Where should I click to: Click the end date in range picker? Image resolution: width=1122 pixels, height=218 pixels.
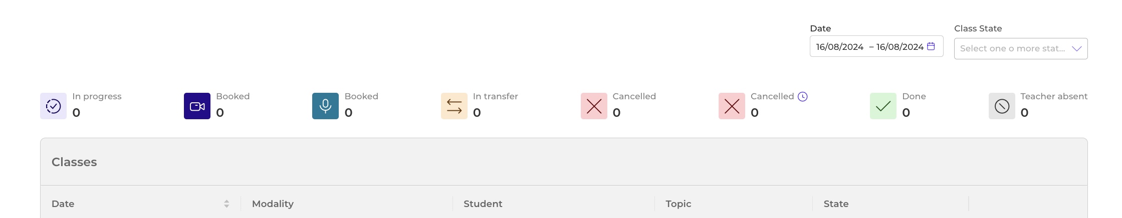[x=900, y=47]
